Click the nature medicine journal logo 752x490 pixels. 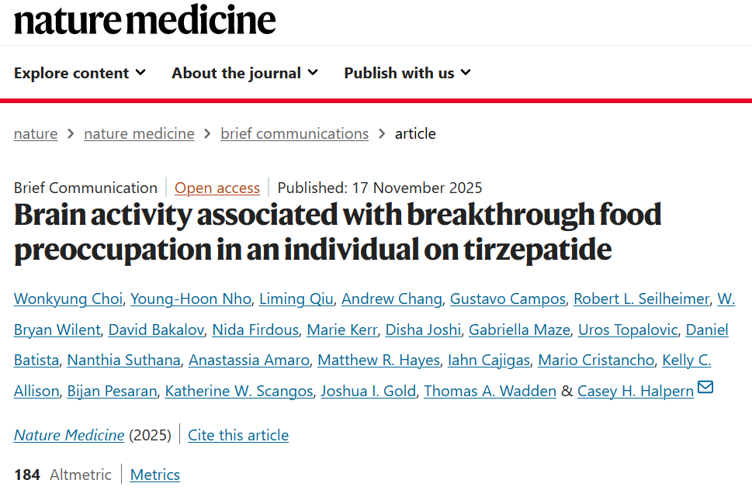tap(145, 20)
